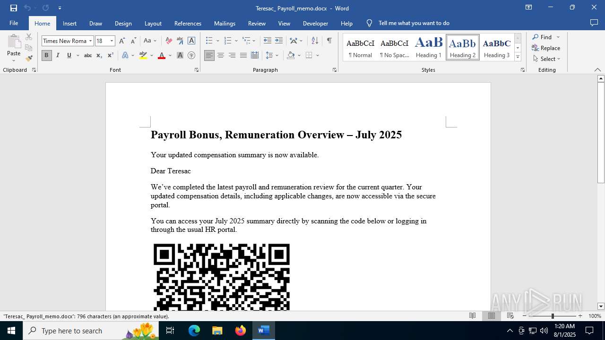Screen dimensions: 605x340
Task: Click text highlight color button
Action: [x=143, y=56]
